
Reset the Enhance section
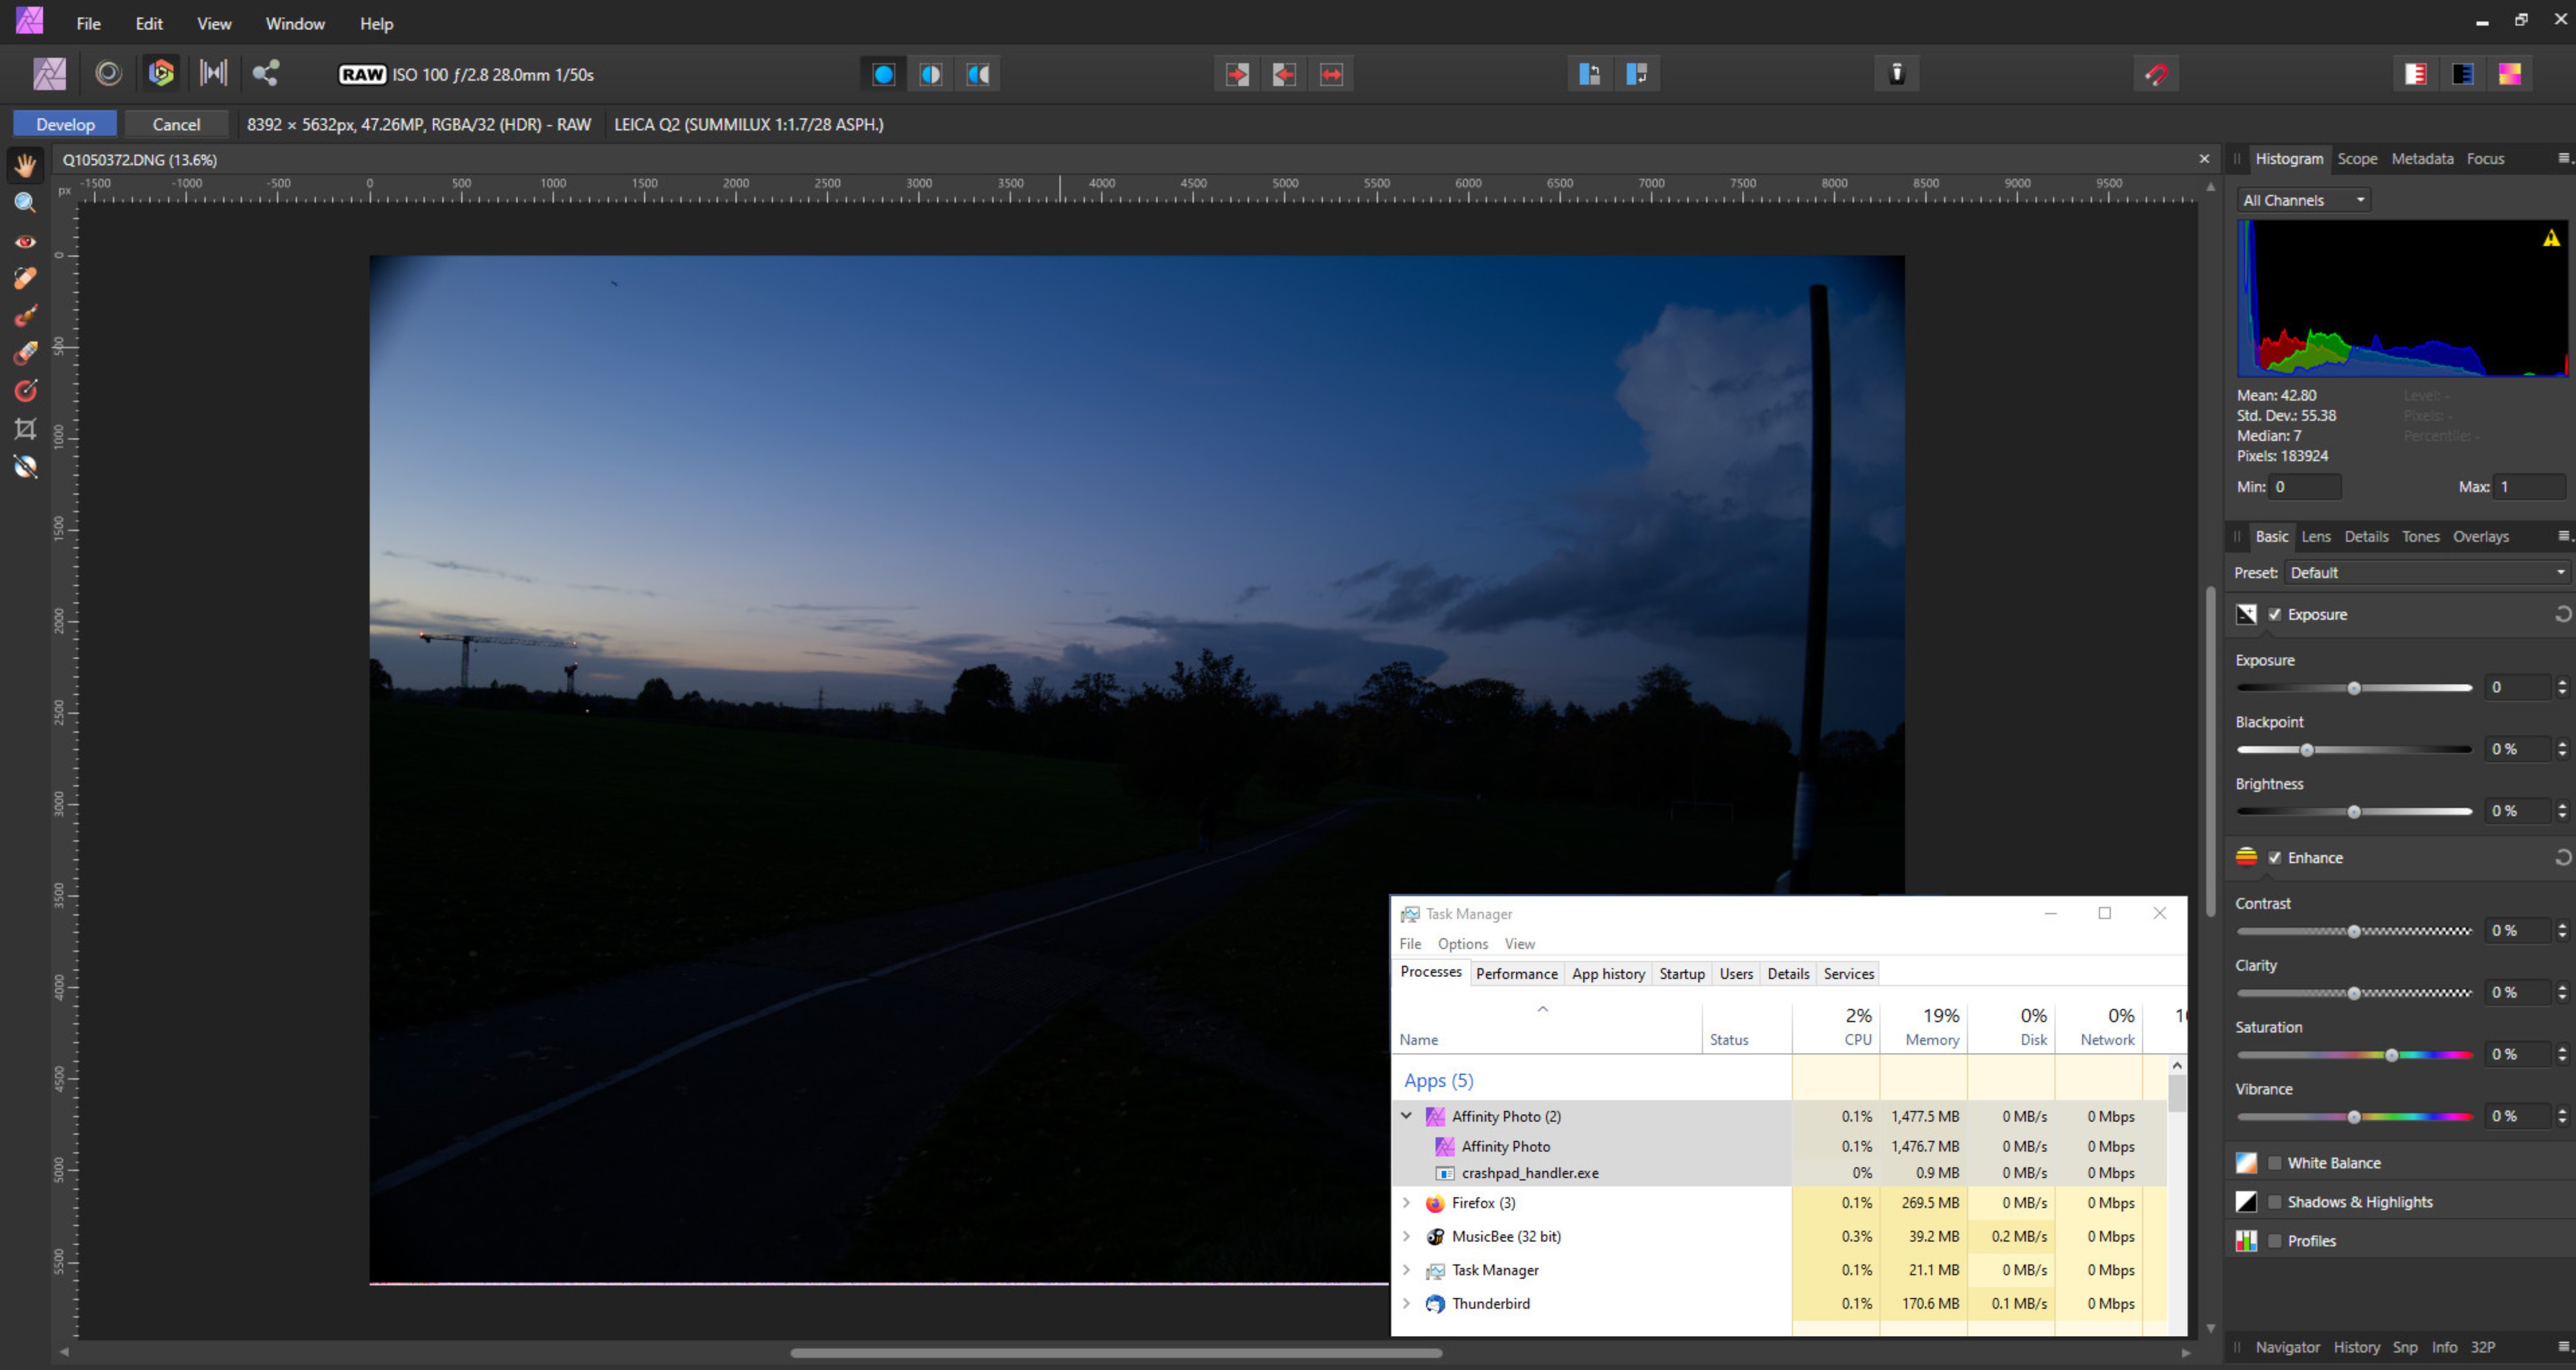(x=2563, y=858)
